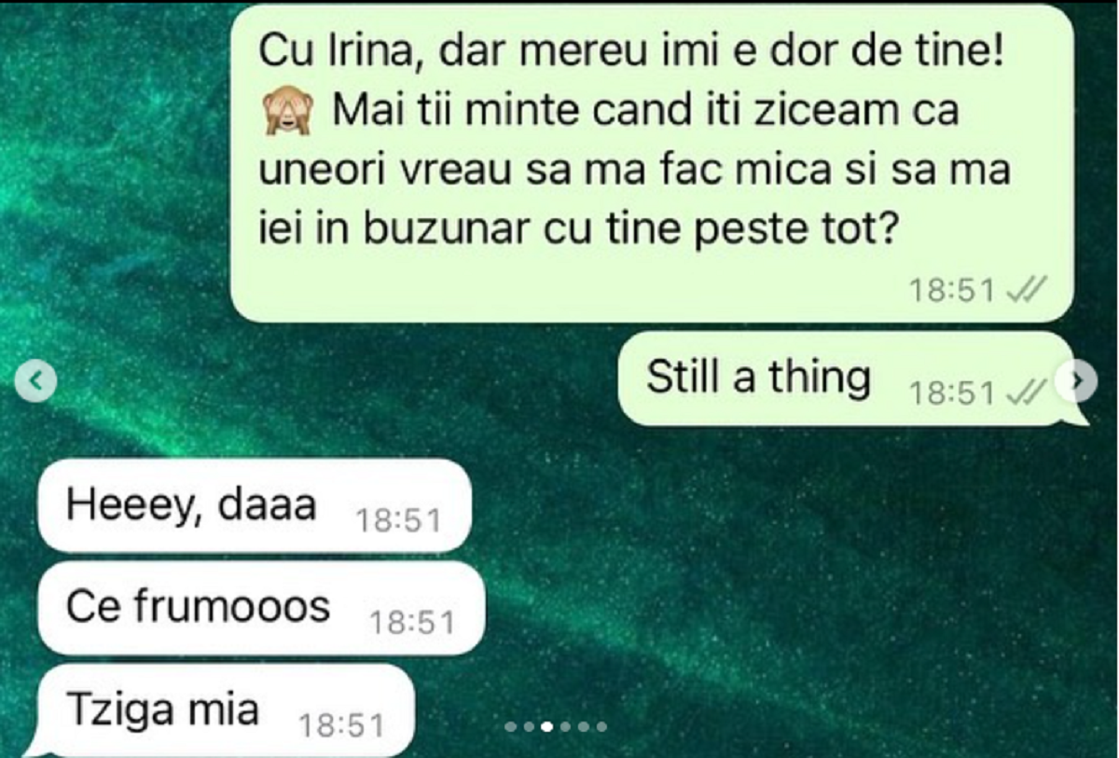Jump to the fifth carousel dot
The height and width of the screenshot is (758, 1119).
coord(584,726)
